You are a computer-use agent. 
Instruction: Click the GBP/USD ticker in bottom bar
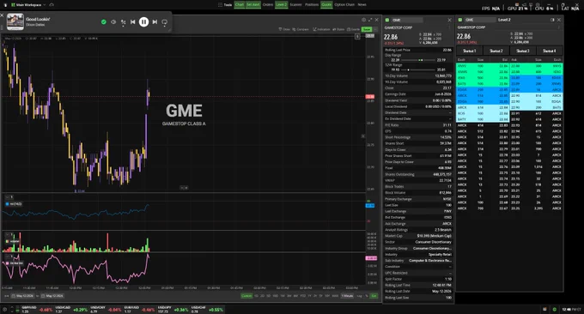point(37,309)
